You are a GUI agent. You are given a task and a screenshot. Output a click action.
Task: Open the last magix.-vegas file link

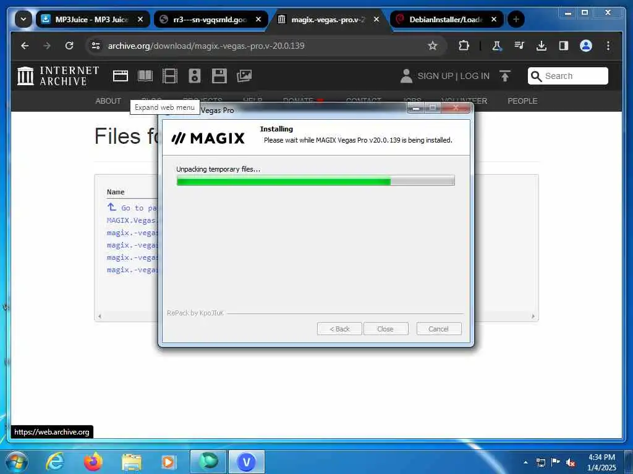[x=132, y=270]
